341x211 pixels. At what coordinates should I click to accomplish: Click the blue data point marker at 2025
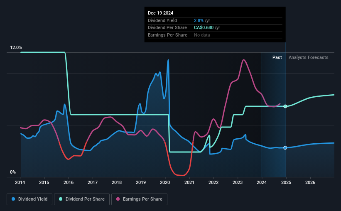(x=285, y=148)
